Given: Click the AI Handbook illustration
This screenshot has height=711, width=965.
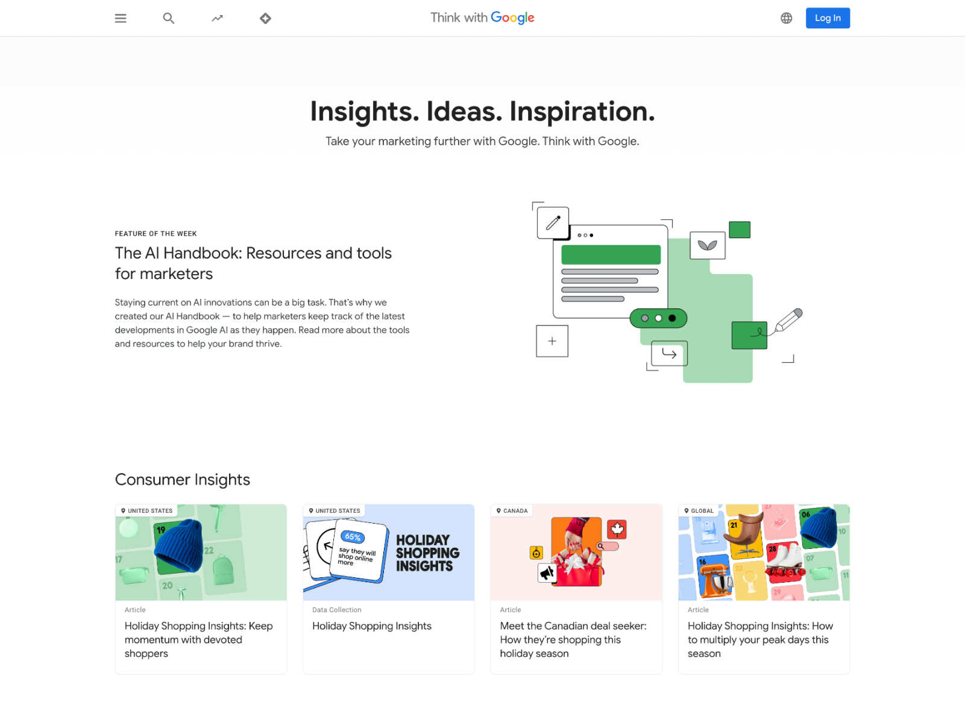Looking at the screenshot, I should click(x=666, y=292).
